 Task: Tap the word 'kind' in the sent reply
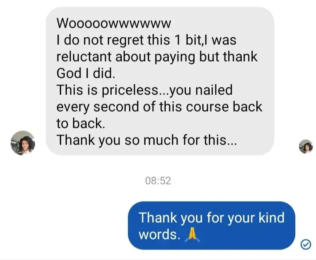pos(272,218)
